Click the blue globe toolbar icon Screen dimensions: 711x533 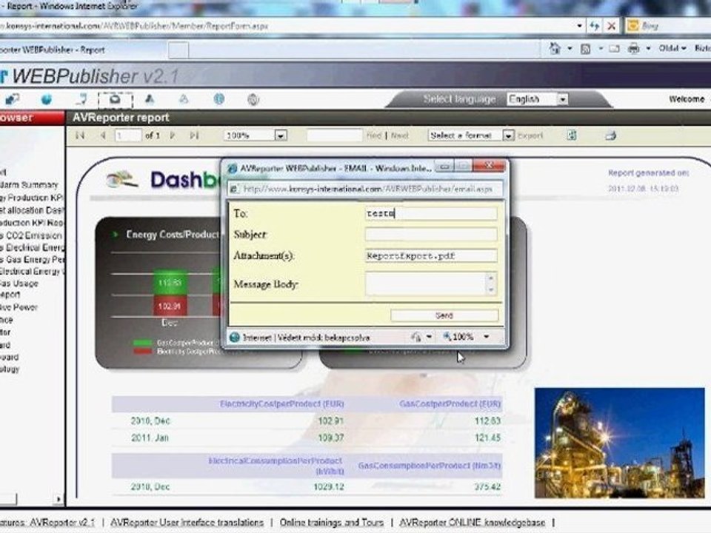pos(46,98)
